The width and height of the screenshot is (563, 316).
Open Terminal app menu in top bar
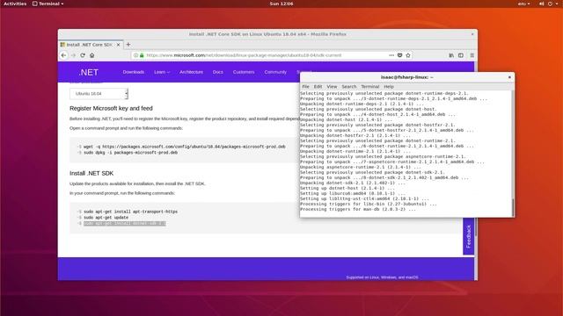click(48, 4)
